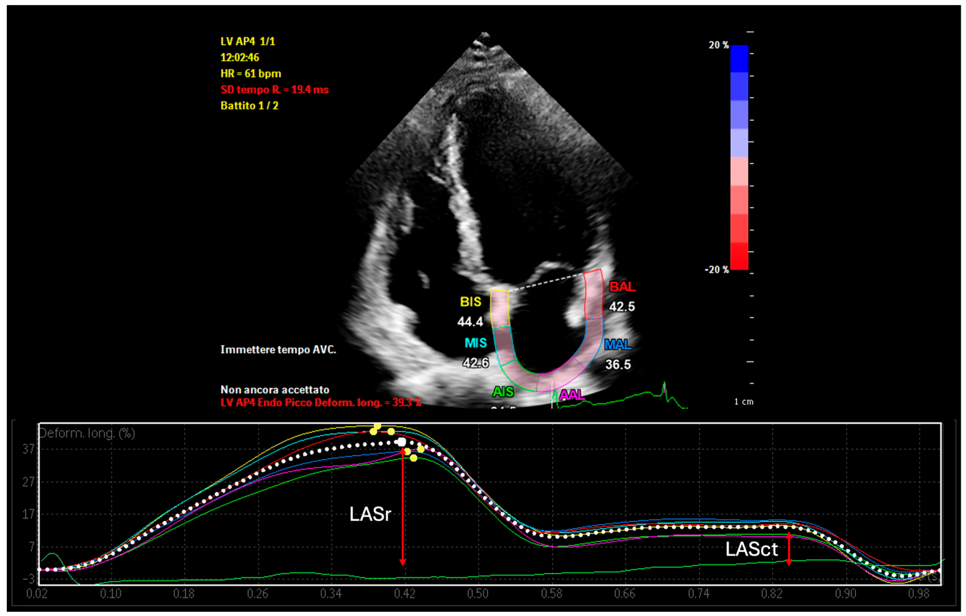Click the 'Non ancora accettato' status text

[275, 389]
